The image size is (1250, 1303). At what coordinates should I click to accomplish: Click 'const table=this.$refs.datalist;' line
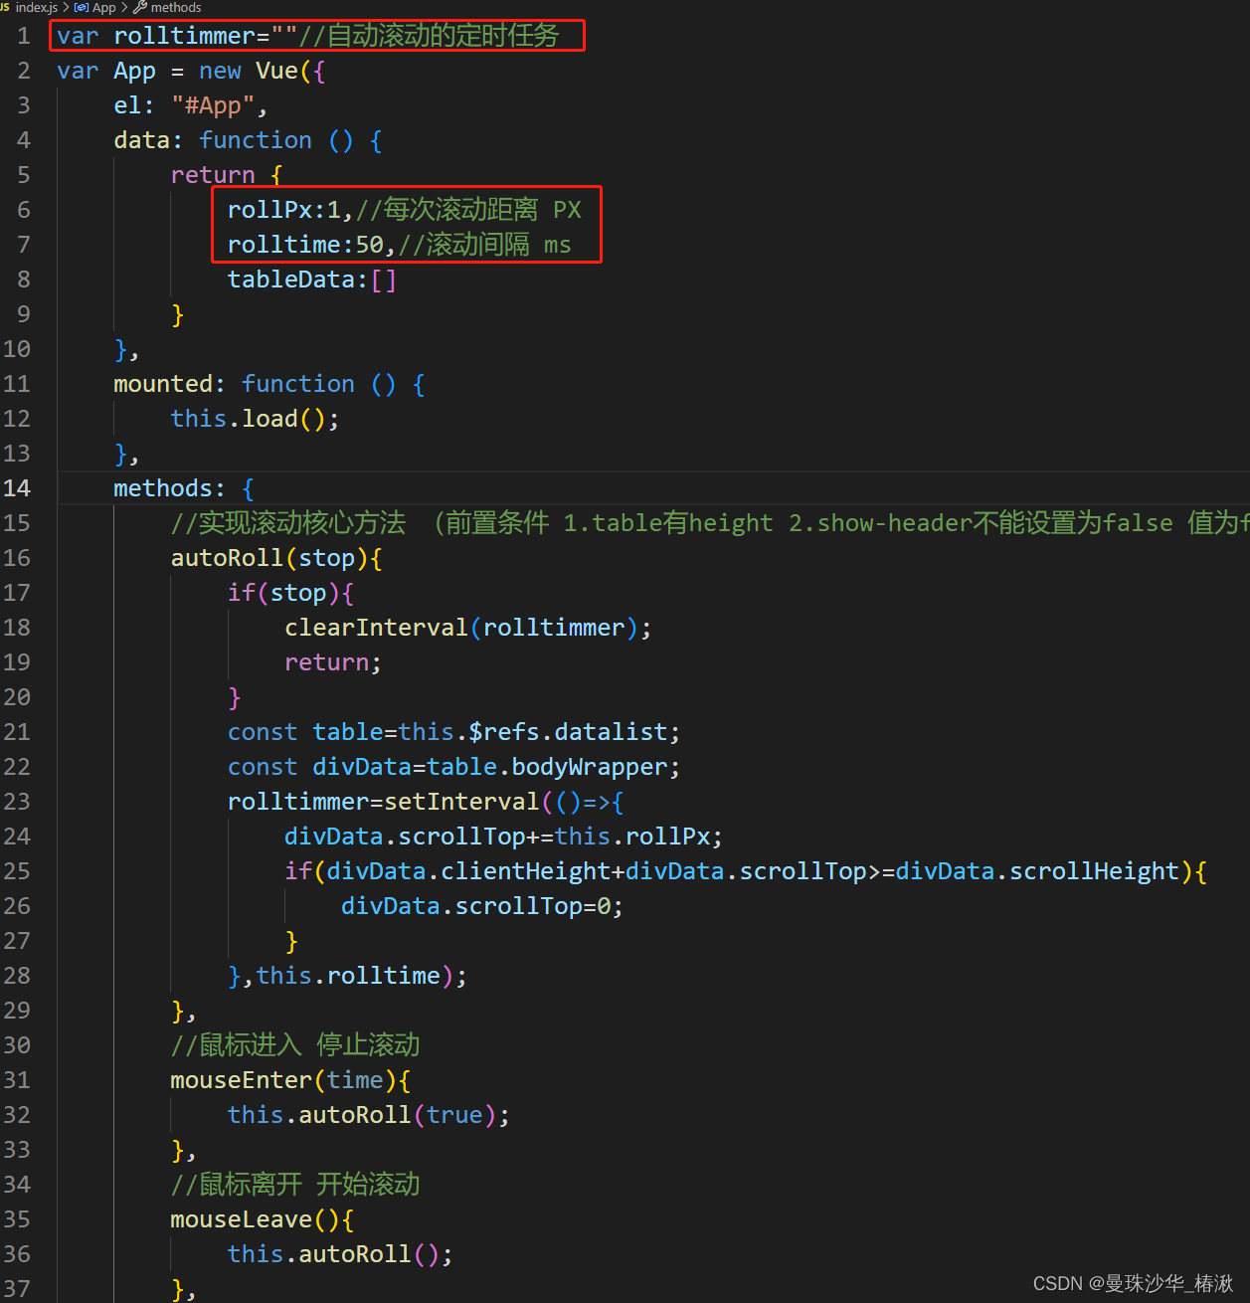point(454,732)
